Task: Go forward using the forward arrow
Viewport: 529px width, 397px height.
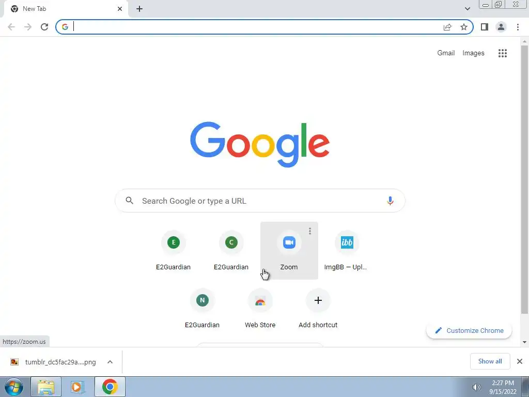Action: click(28, 27)
